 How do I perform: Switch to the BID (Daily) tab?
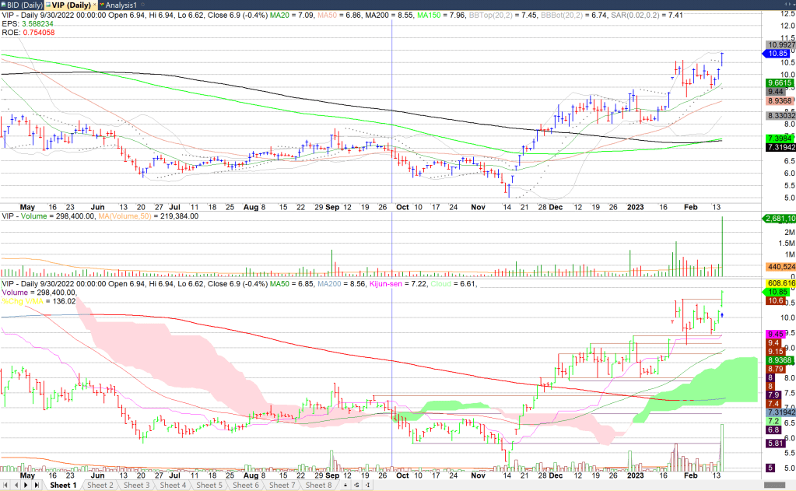(x=26, y=5)
